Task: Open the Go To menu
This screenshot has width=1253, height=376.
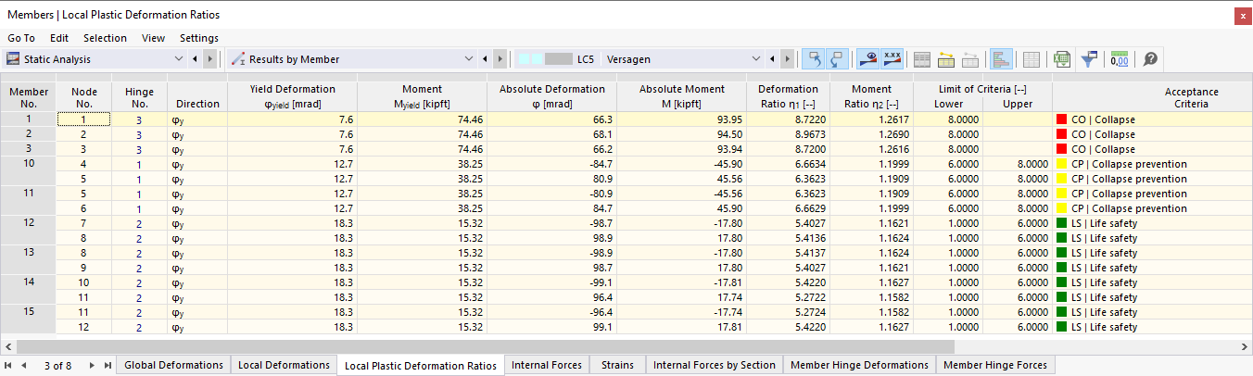Action: pos(21,38)
